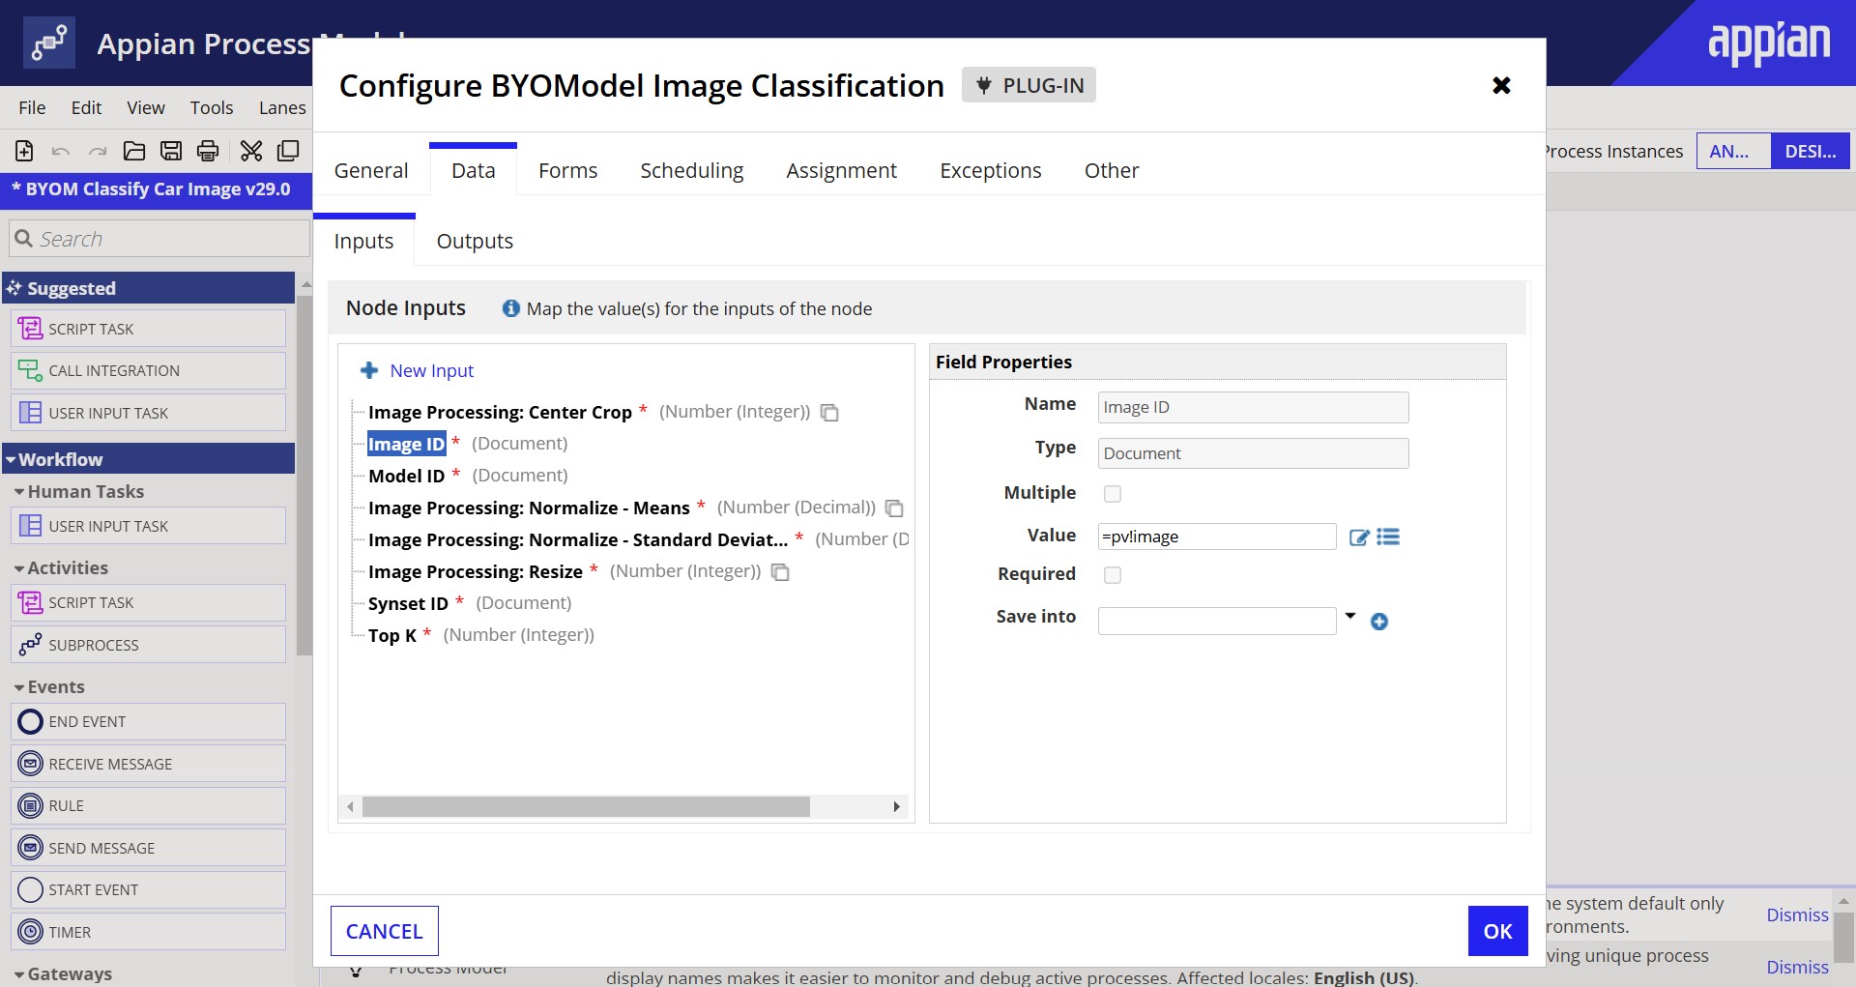Image resolution: width=1856 pixels, height=987 pixels.
Task: Open the Scheduling tab
Action: coord(691,171)
